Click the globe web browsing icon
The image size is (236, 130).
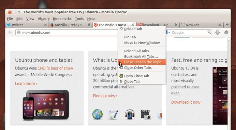(x=97, y=114)
